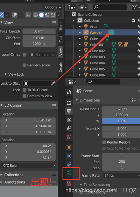Click the Frame End 250 field

click(121, 162)
